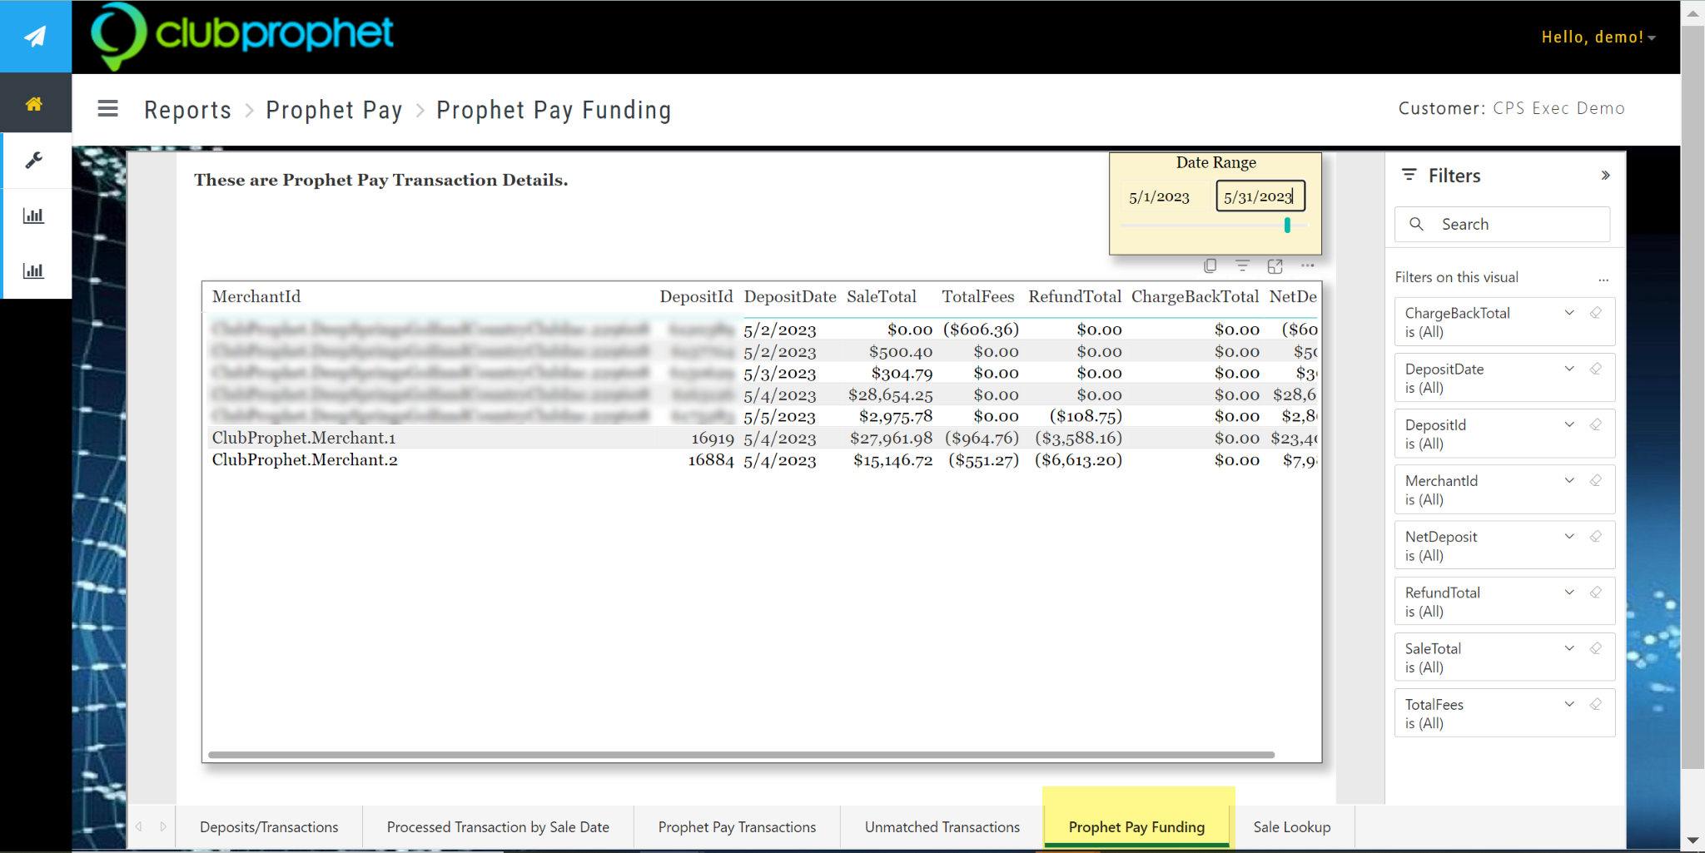Expand the ChargeBackTotal filter card
Image resolution: width=1705 pixels, height=853 pixels.
tap(1569, 313)
